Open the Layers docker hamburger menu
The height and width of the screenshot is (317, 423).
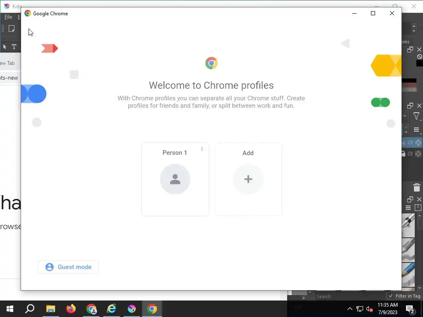tap(416, 130)
